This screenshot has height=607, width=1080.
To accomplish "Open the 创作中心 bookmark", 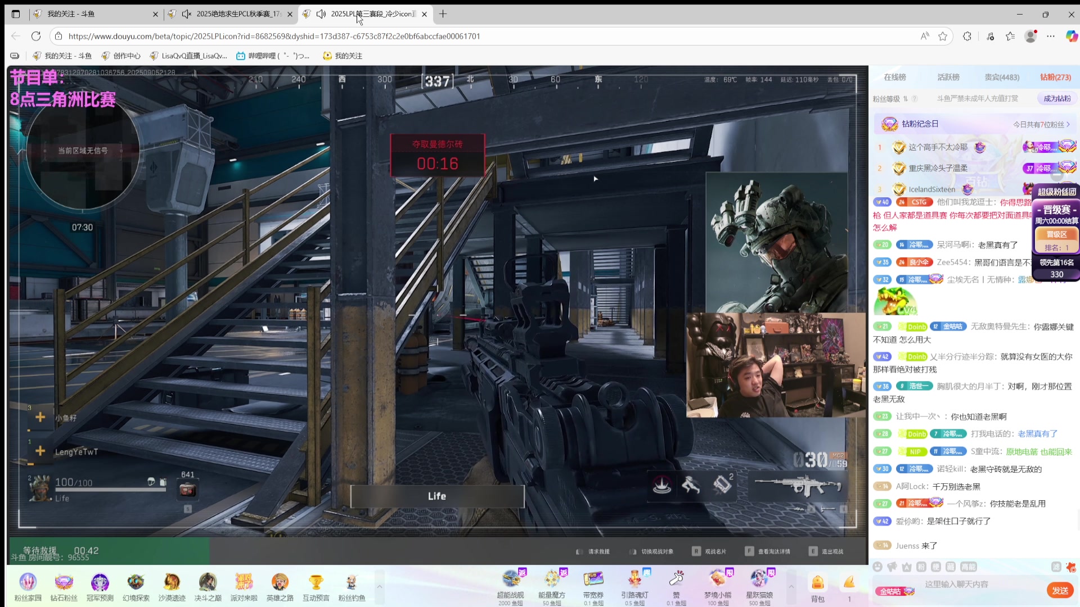I will 121,56.
